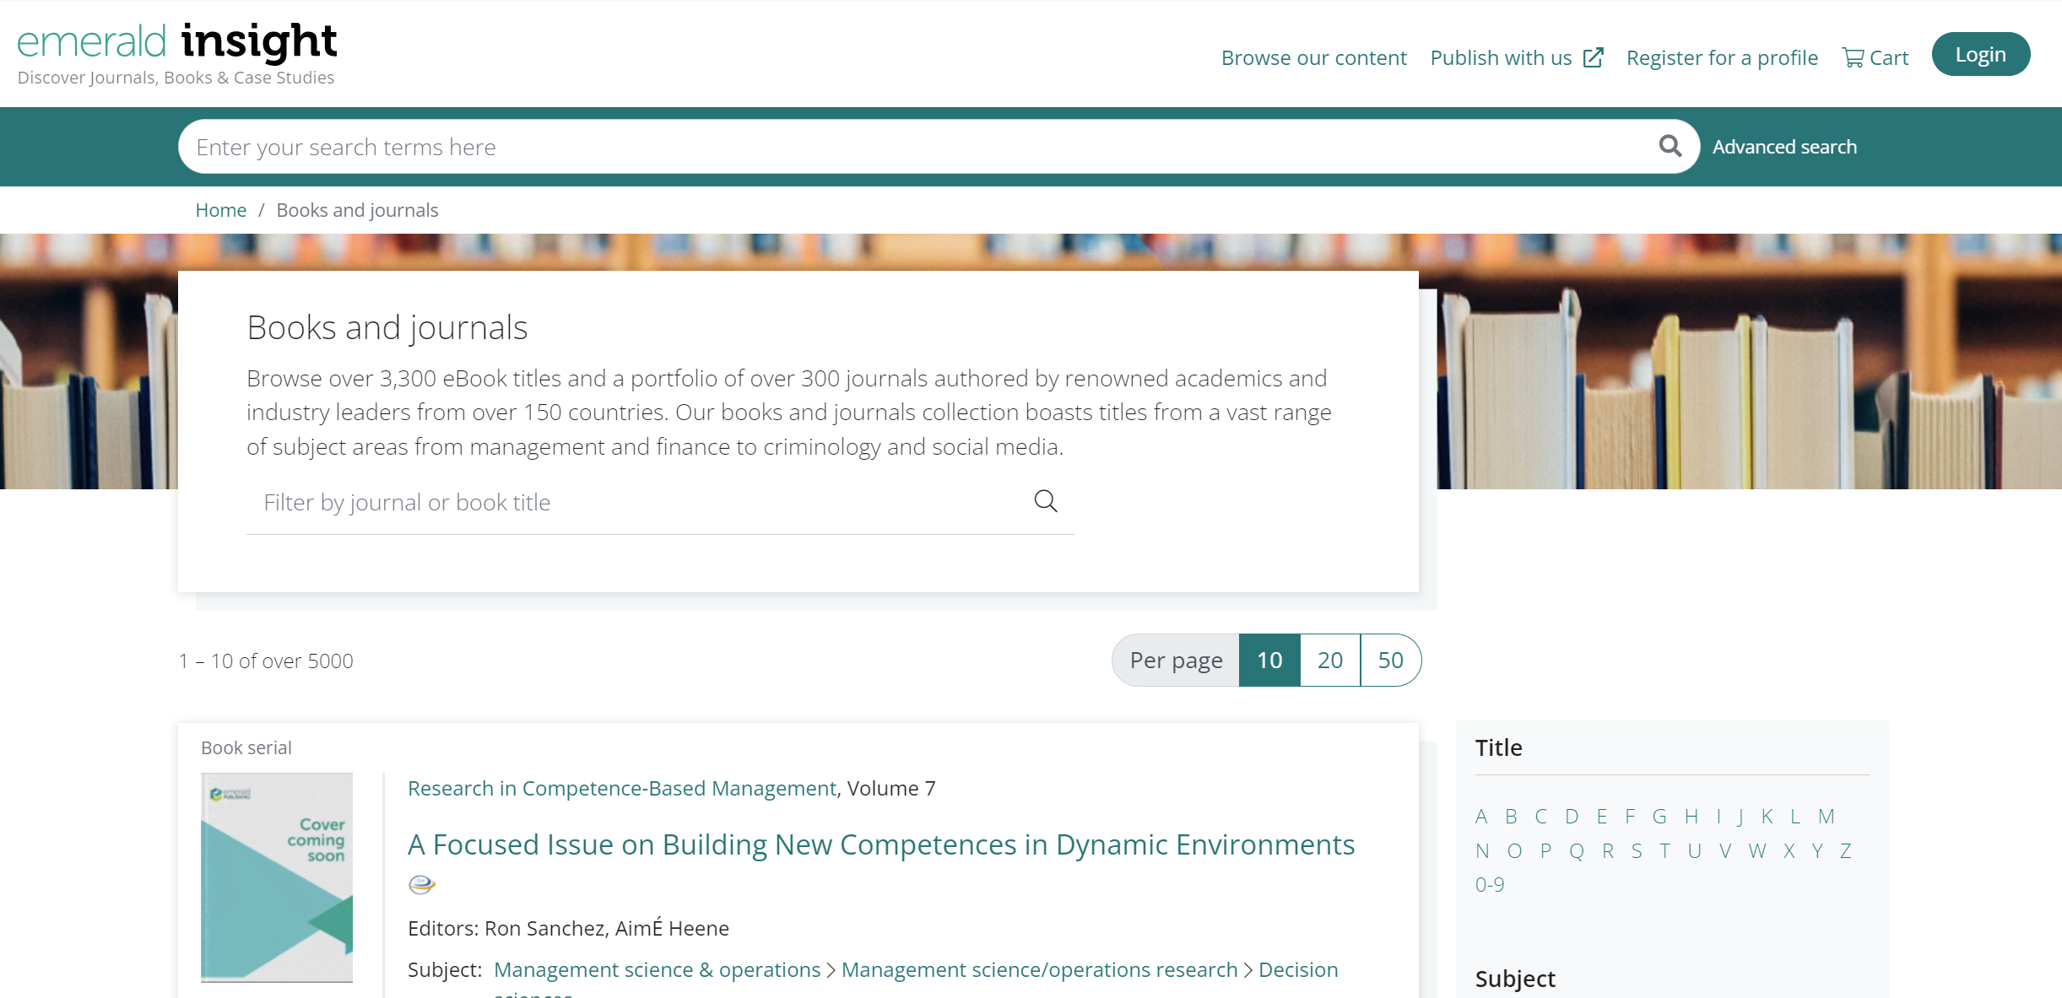Filter titles by letter I
Image resolution: width=2062 pixels, height=998 pixels.
click(1718, 817)
